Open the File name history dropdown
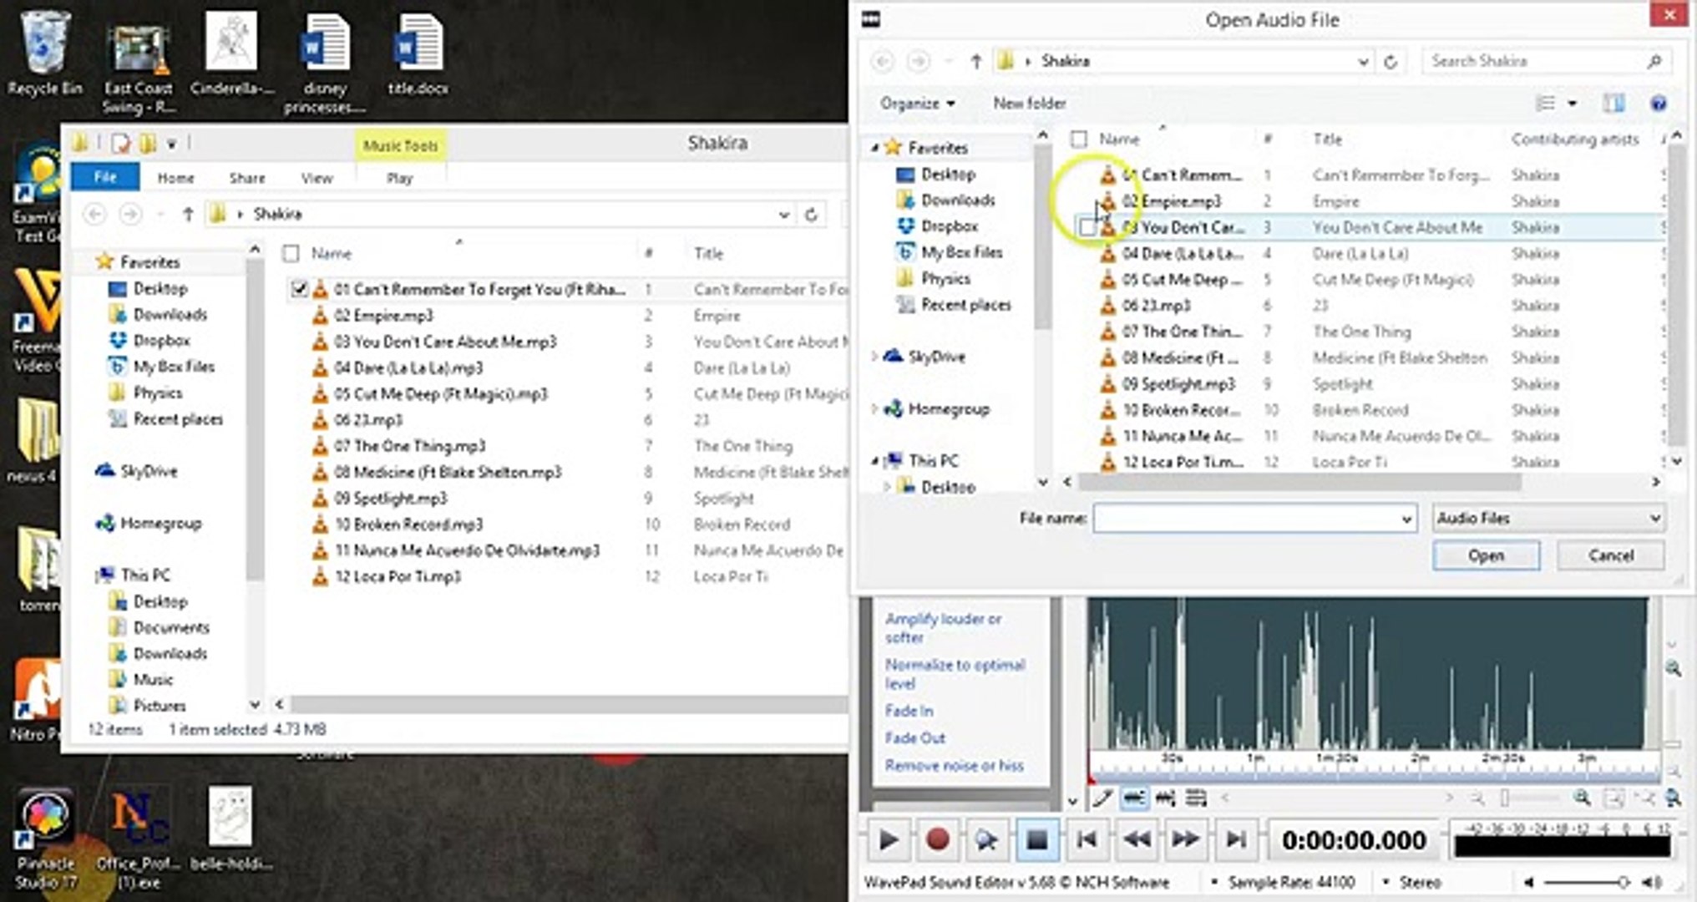The image size is (1697, 902). [1406, 519]
